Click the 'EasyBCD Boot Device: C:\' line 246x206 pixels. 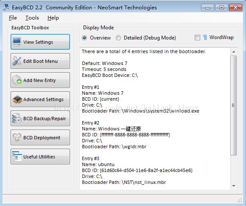point(110,75)
